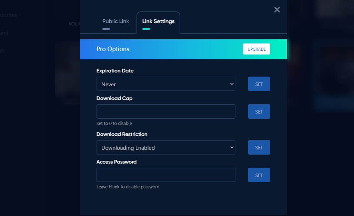Open the Expiration Date dropdown
The image size is (354, 216).
click(166, 84)
